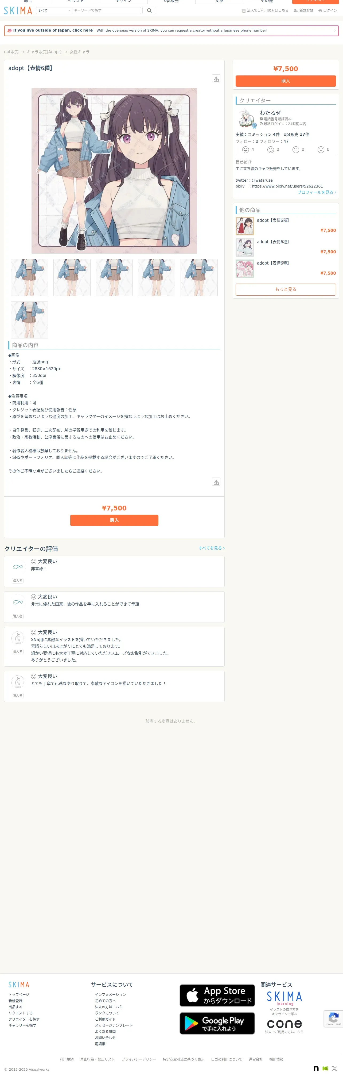Click SKIMA default avatar on SNS用 review

tap(18, 638)
